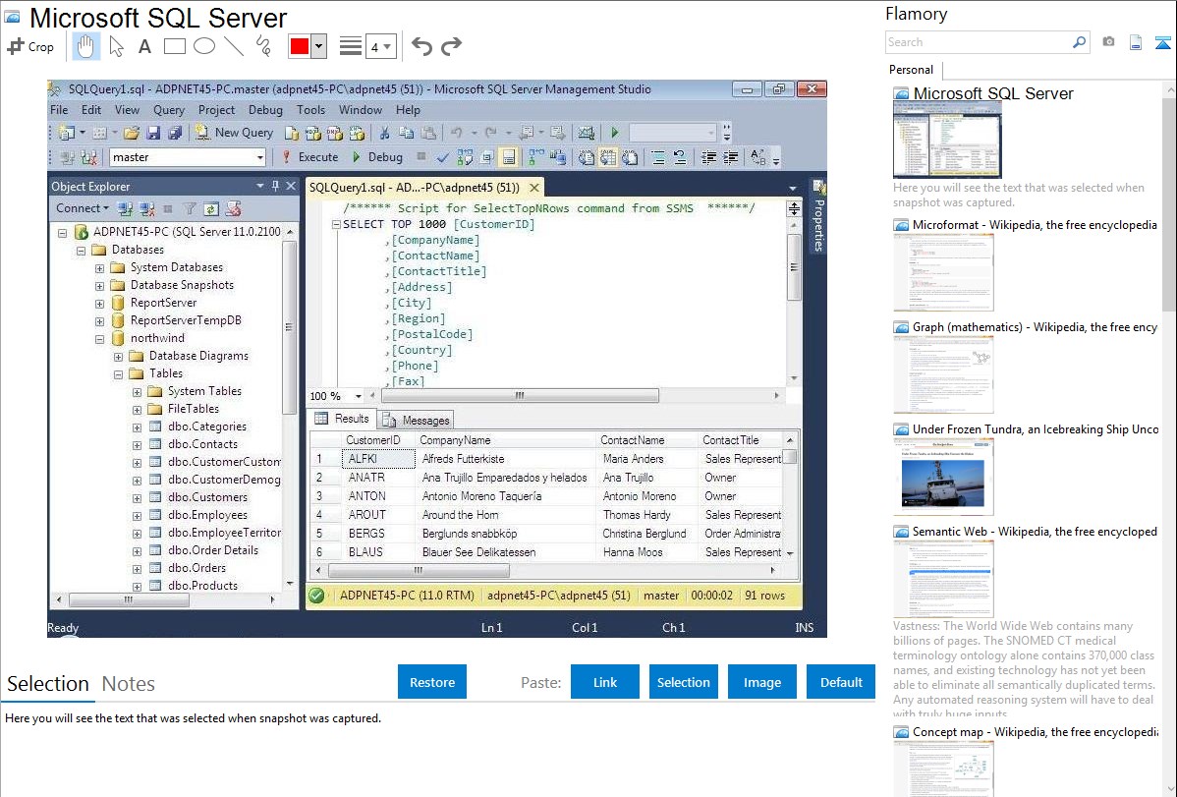Screen dimensions: 1177x797
Task: Pick the ellipse shape tool
Action: tap(203, 46)
